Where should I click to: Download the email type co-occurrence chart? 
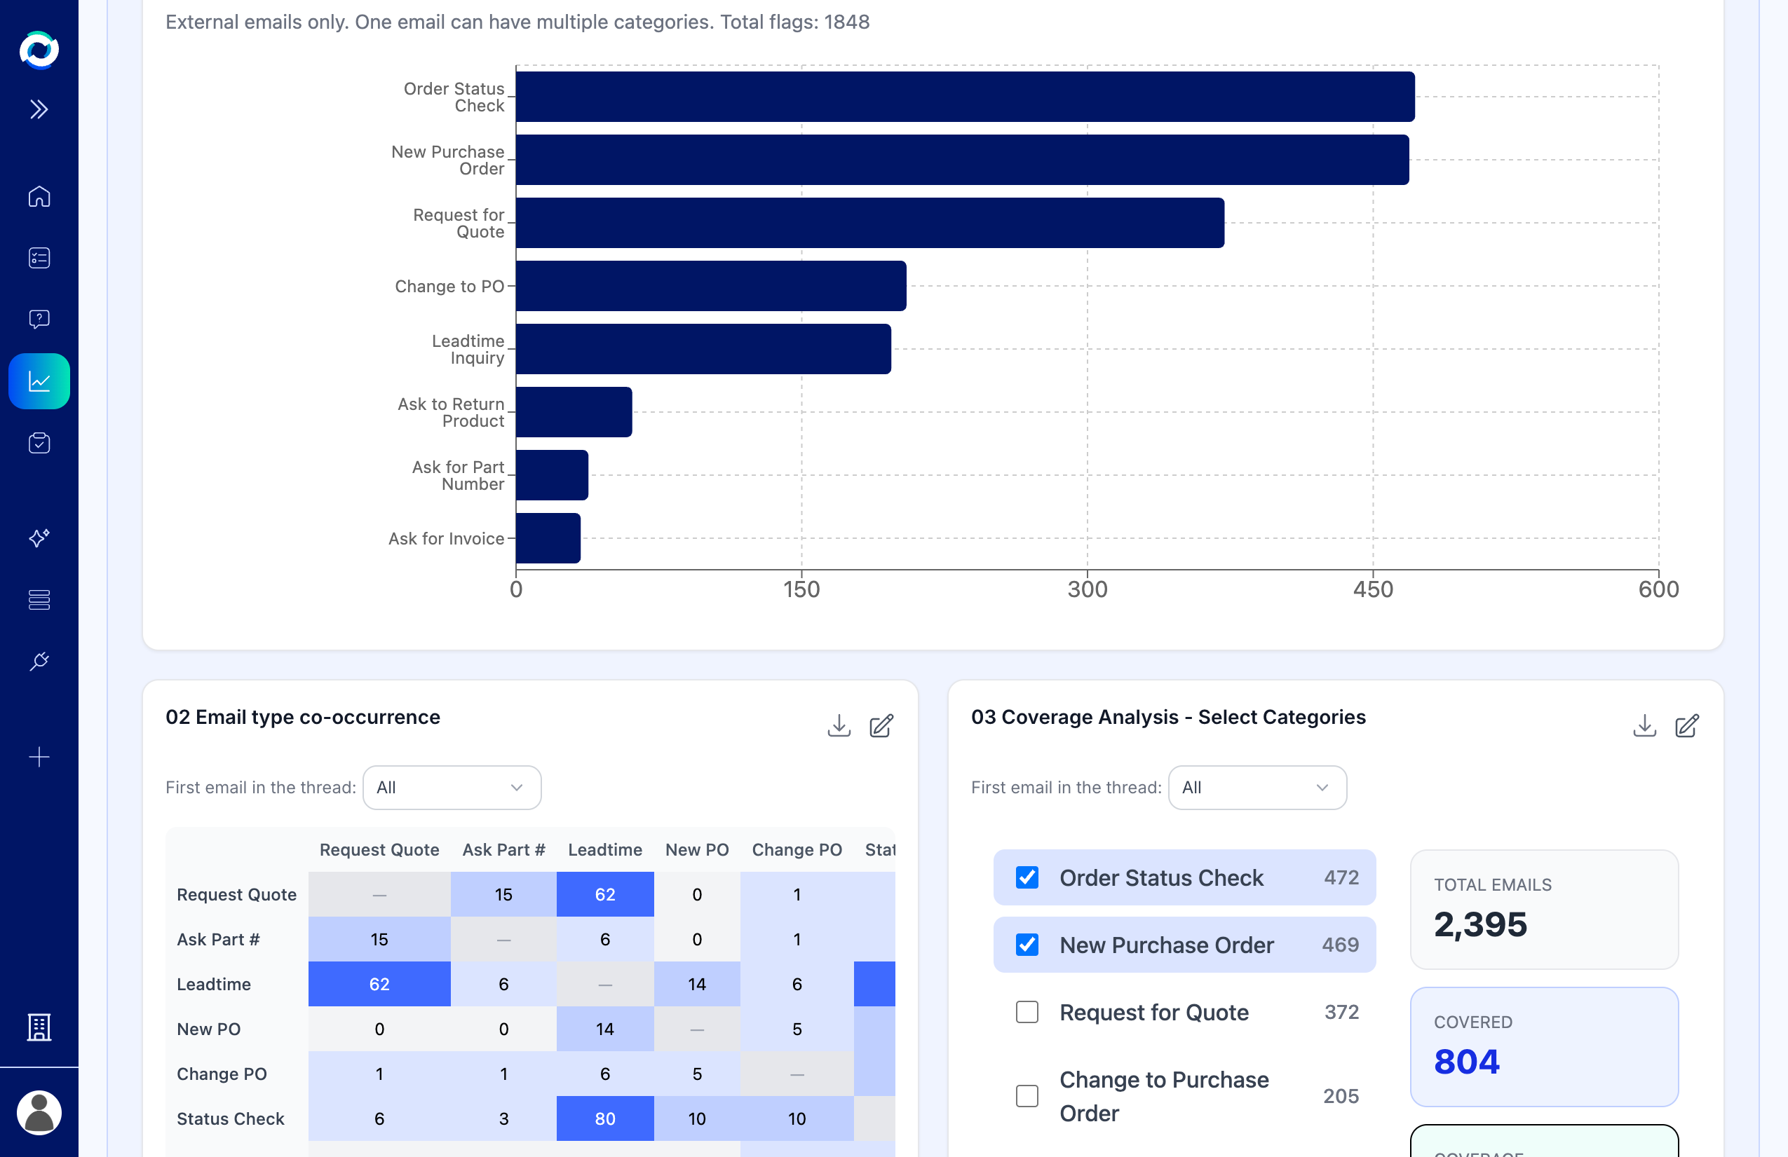click(839, 726)
